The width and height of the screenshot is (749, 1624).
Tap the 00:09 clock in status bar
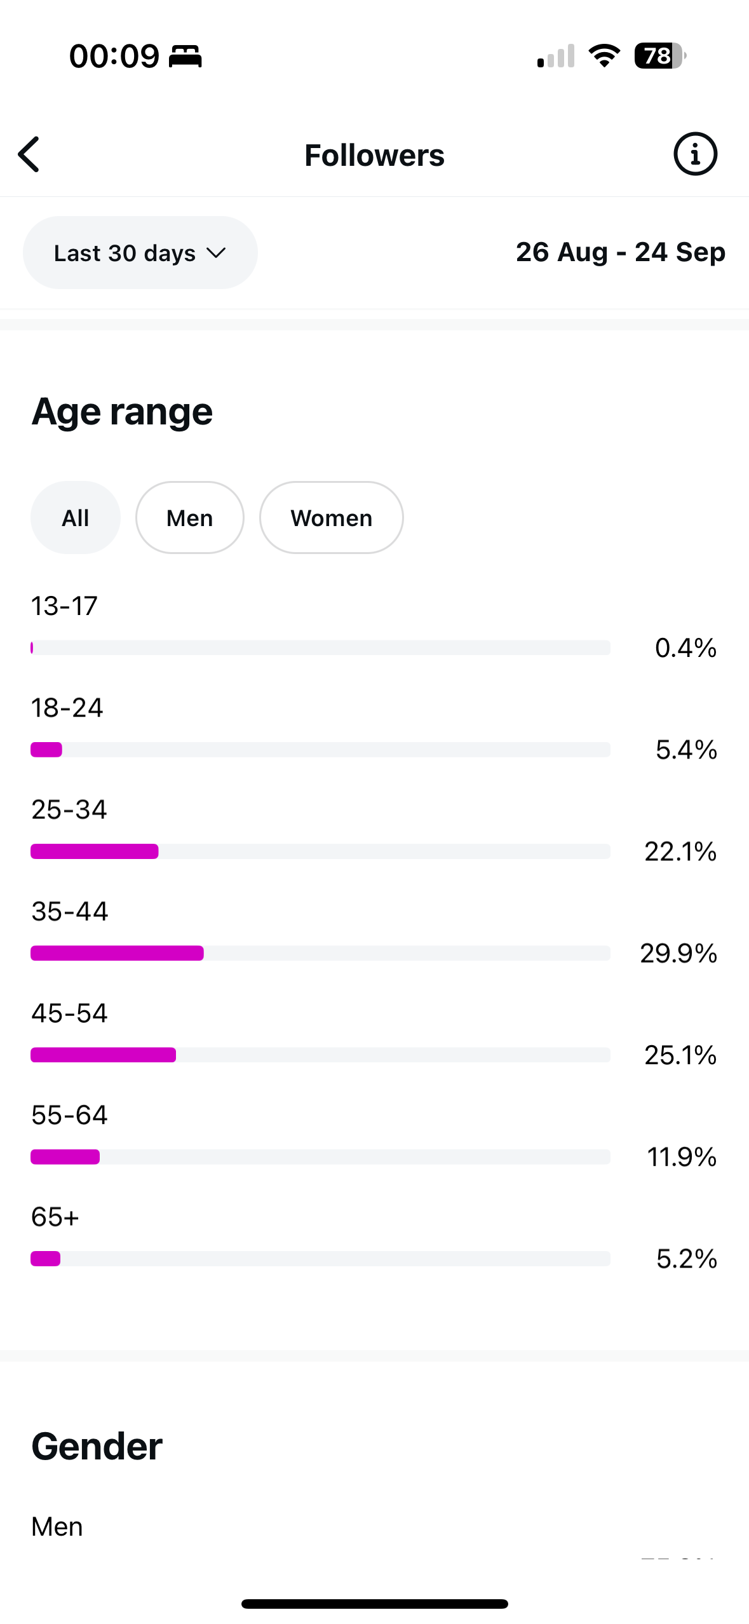(114, 57)
